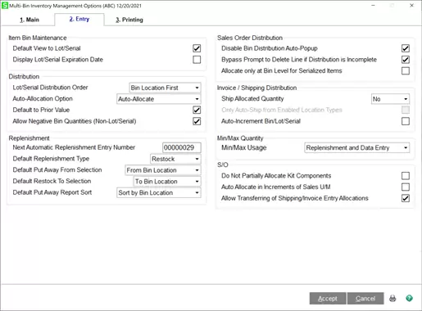The height and width of the screenshot is (311, 422).
Task: Toggle Allow Negative Bin Quantities checkbox
Action: 197,121
